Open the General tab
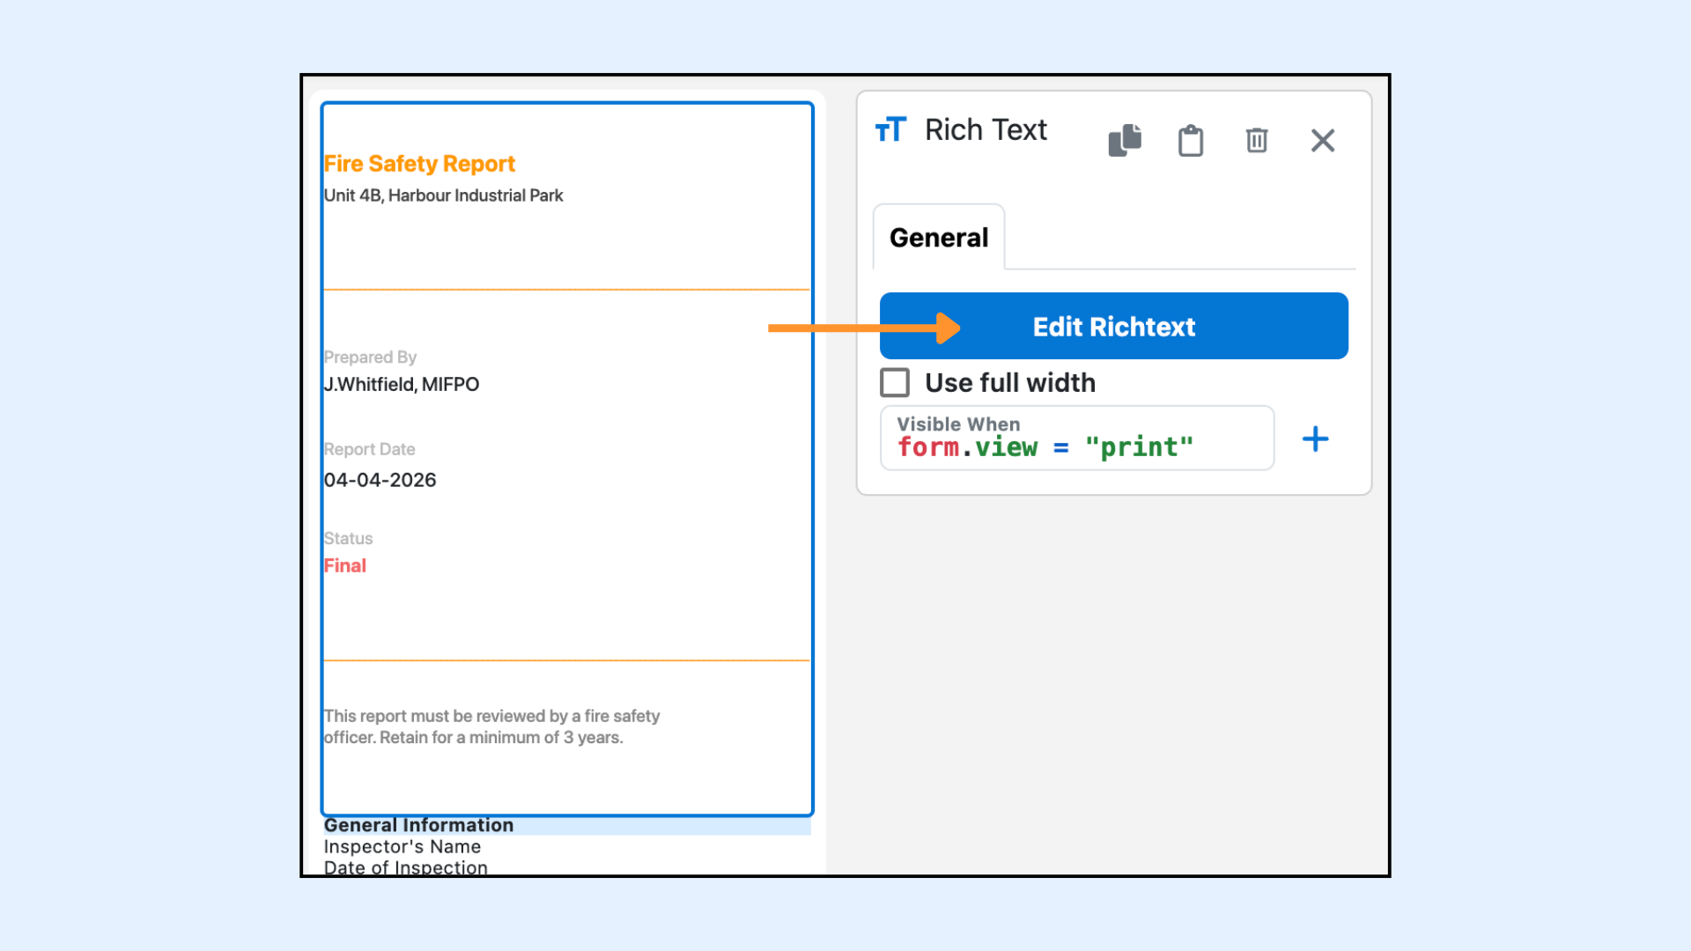 tap(939, 238)
